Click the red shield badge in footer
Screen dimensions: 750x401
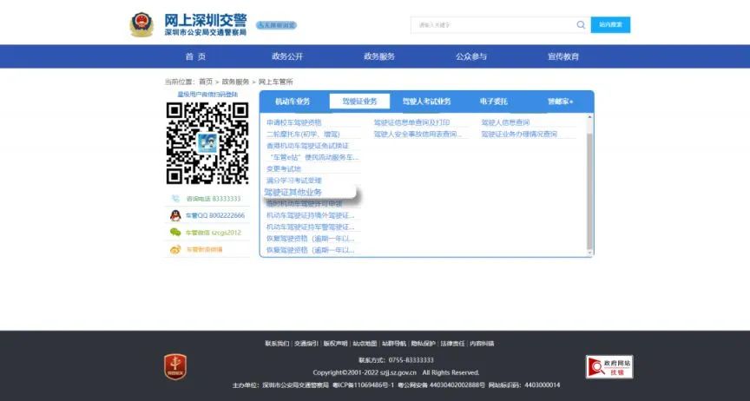click(175, 367)
